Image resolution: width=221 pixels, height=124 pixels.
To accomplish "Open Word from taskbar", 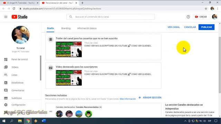I will (44, 121).
